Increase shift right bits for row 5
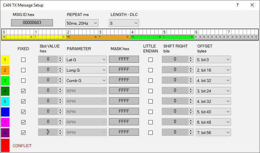 pyautogui.click(x=191, y=100)
